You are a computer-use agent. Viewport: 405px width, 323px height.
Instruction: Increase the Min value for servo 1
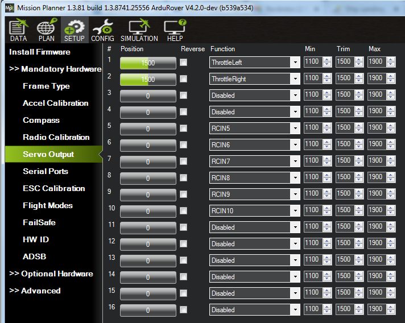pyautogui.click(x=327, y=60)
